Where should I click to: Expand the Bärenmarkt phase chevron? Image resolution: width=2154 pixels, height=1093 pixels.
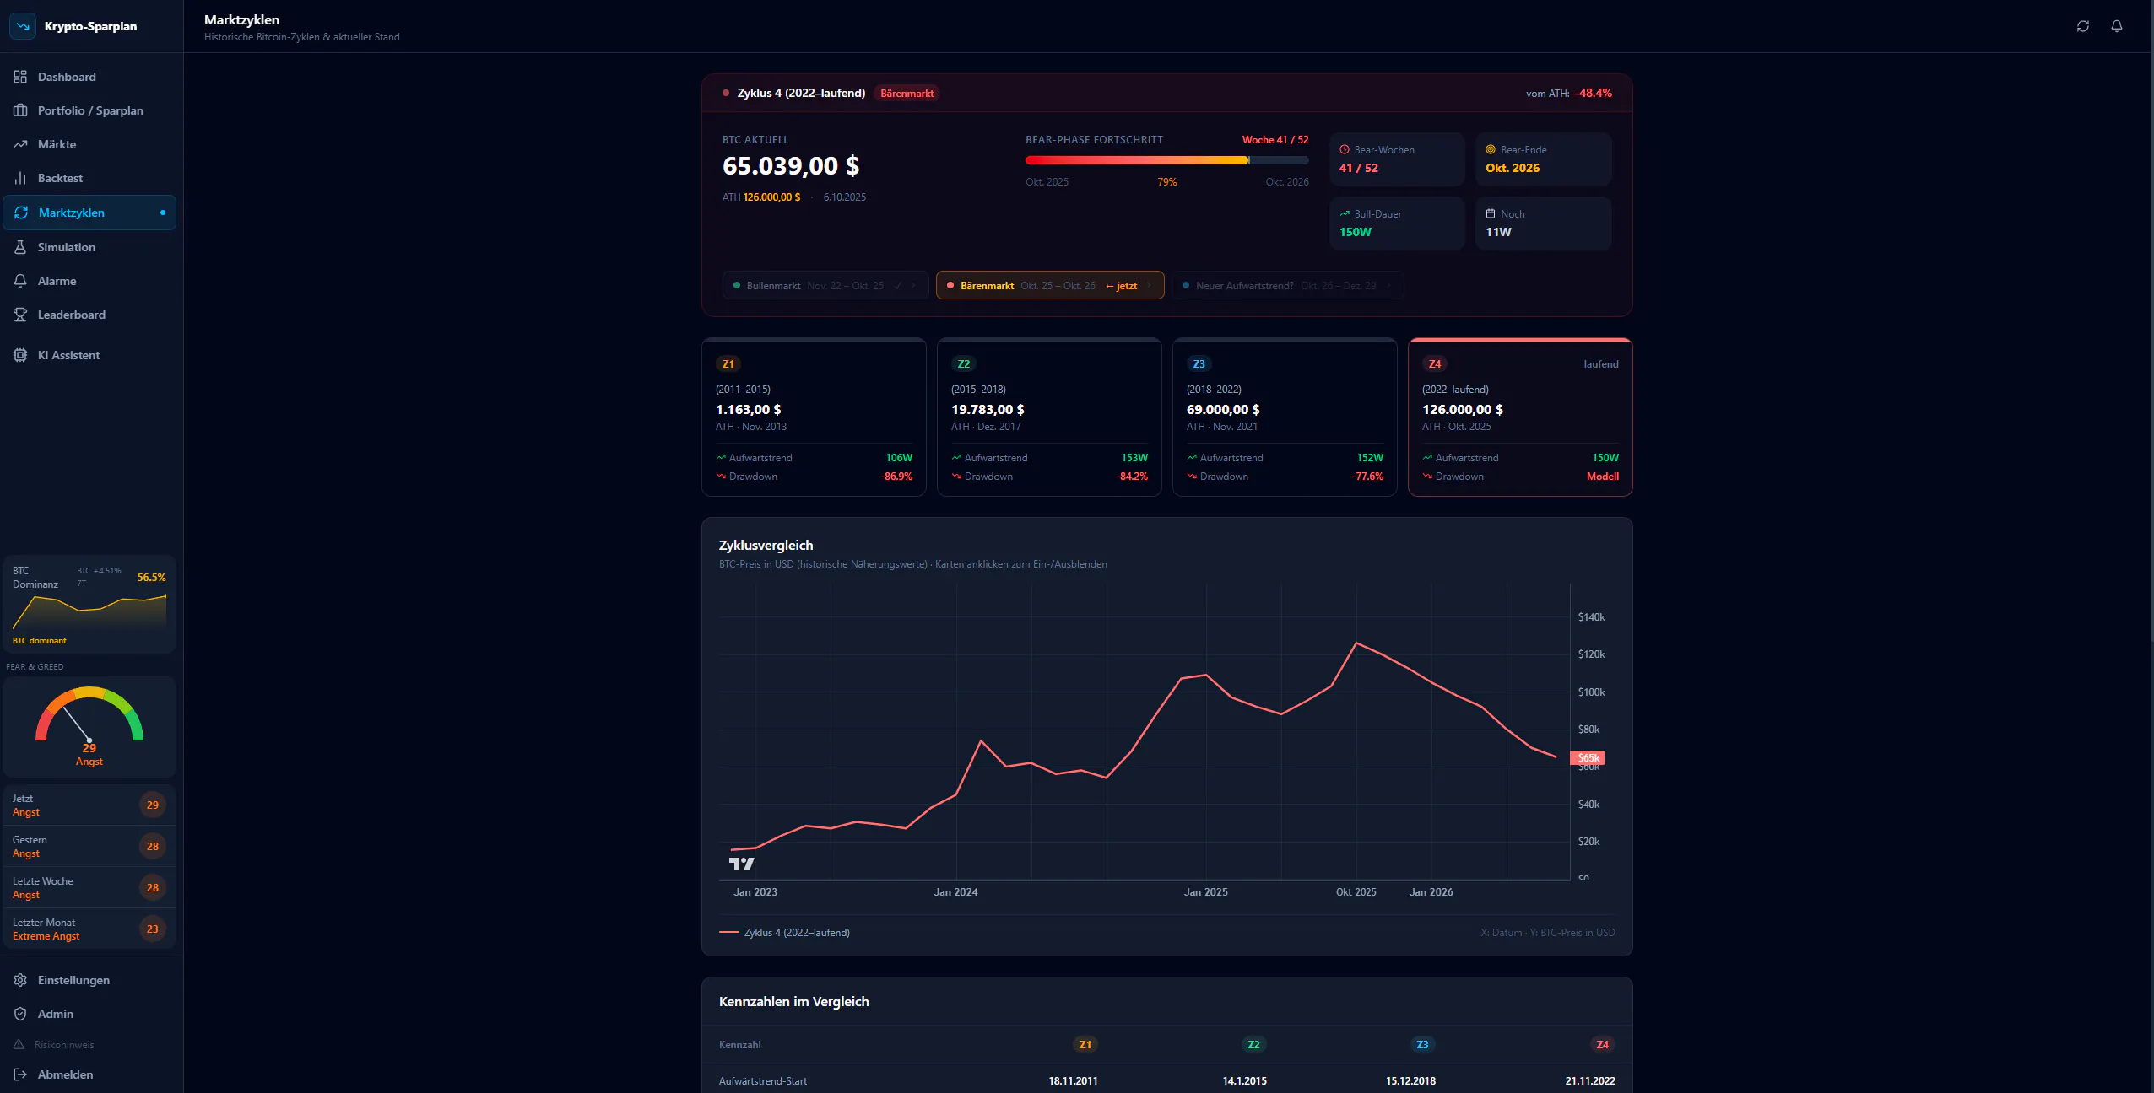coord(1149,286)
